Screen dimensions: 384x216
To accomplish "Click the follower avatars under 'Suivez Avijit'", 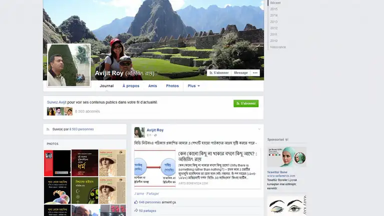I will coord(60,111).
